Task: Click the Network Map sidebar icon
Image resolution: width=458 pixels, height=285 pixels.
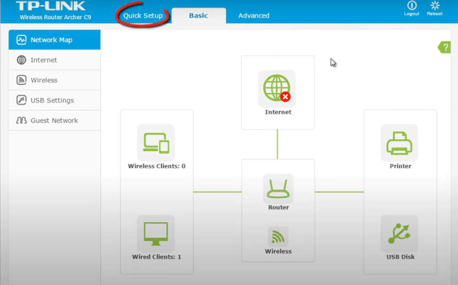Action: point(21,40)
